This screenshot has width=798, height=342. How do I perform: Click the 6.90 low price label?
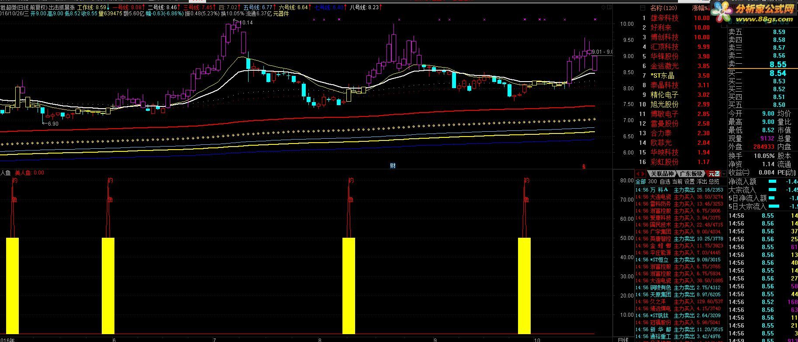53,124
